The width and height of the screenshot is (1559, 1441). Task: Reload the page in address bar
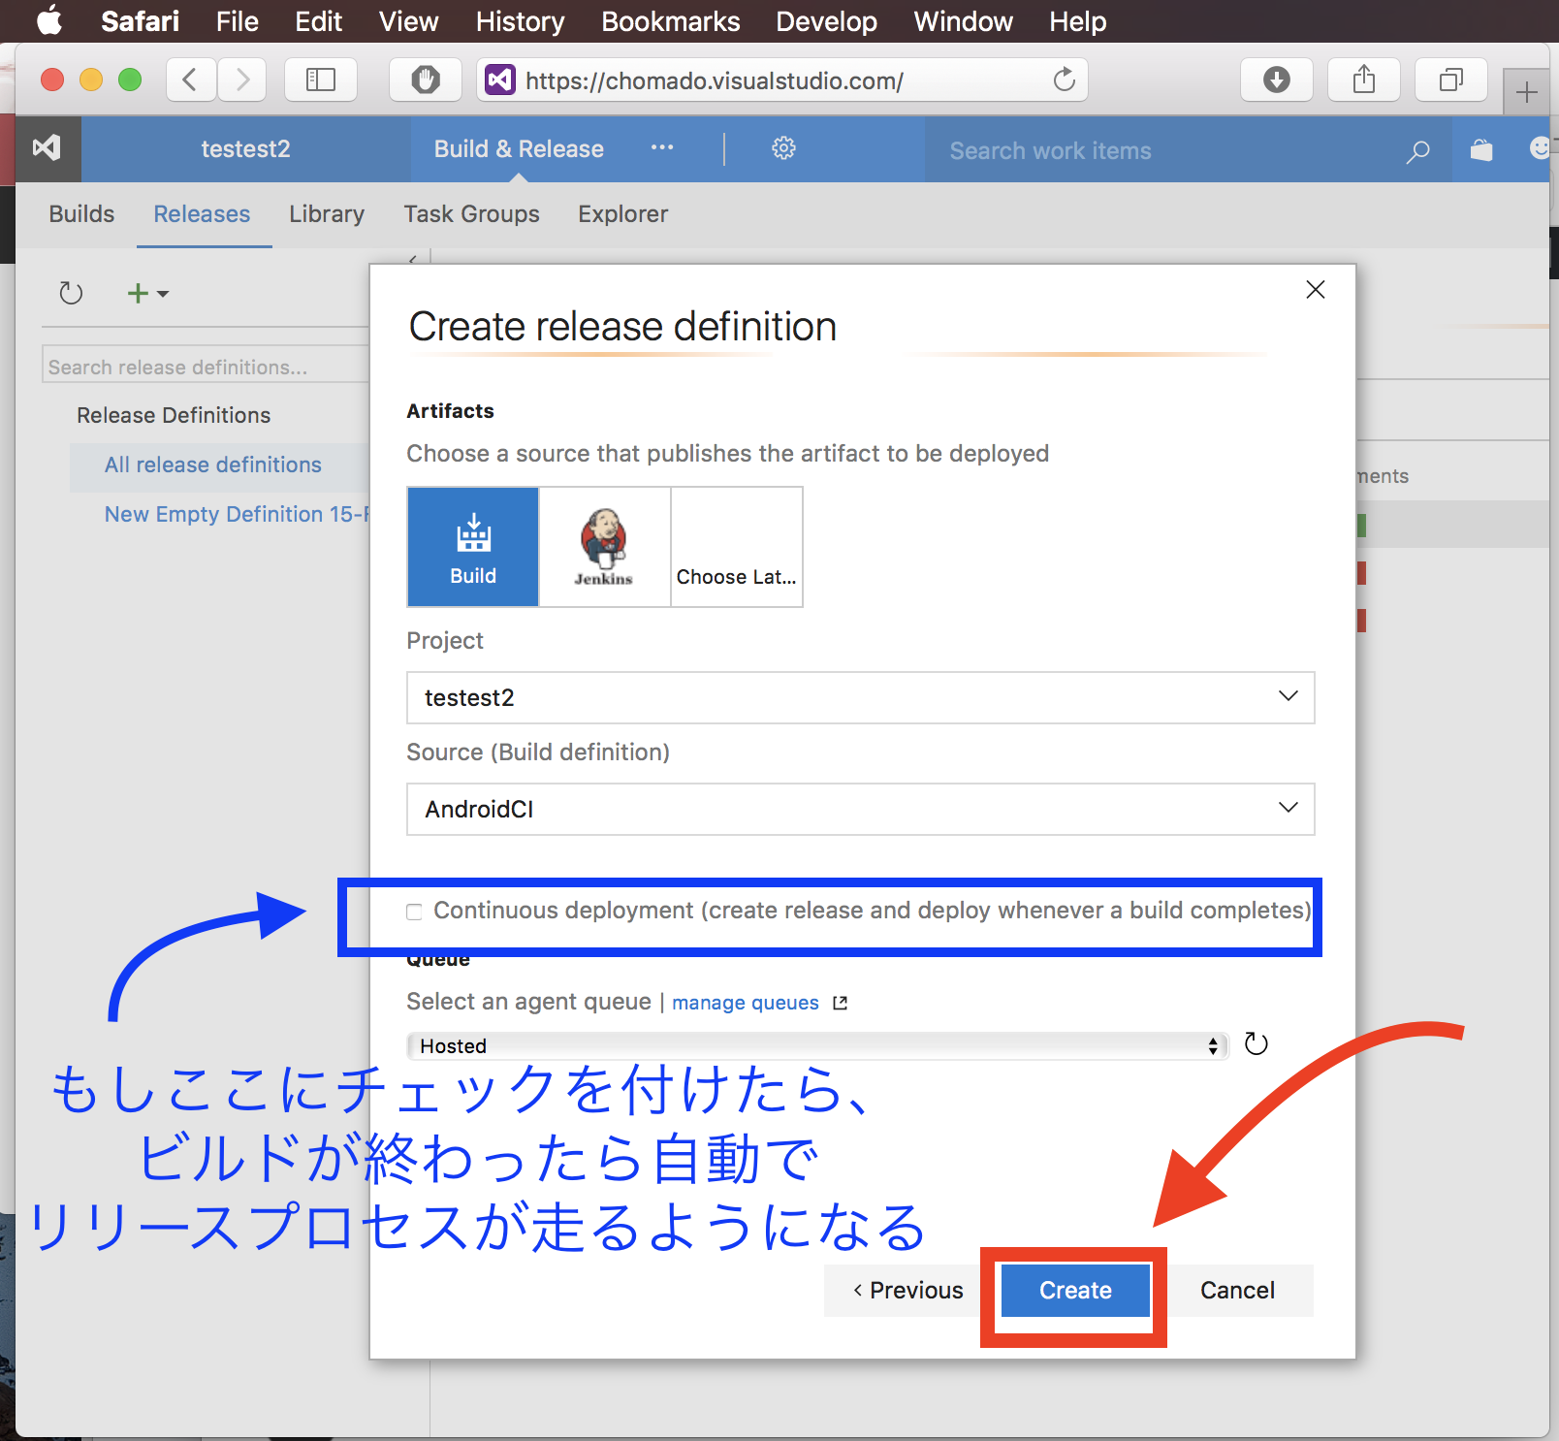coord(1065,80)
